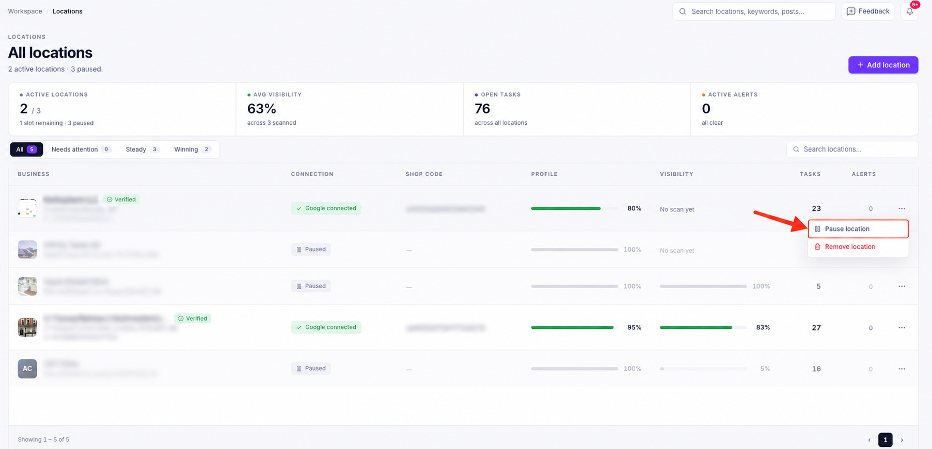Go to the next page of locations

click(902, 440)
